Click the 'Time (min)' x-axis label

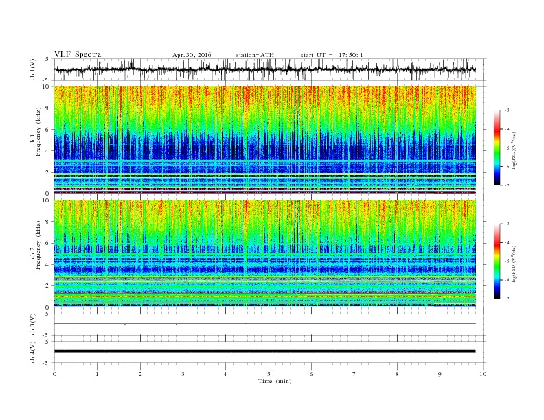275,381
